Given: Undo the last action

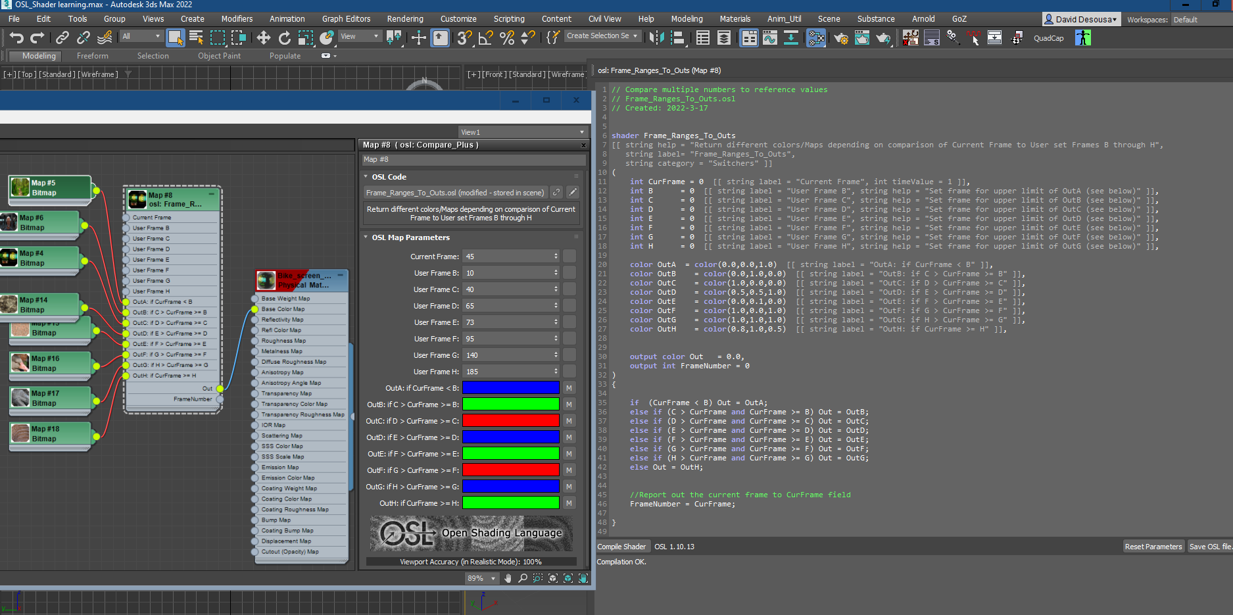Looking at the screenshot, I should pos(16,37).
